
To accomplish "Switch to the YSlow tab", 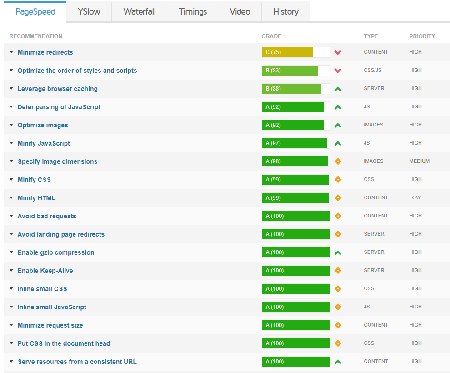I will click(x=89, y=12).
